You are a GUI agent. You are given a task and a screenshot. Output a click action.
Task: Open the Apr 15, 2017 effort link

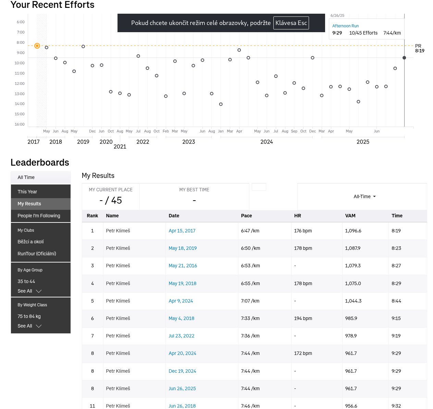[x=182, y=231]
